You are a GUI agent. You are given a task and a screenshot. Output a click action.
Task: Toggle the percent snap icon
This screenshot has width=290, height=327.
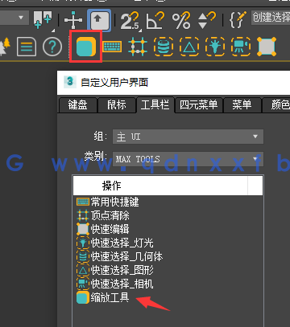pyautogui.click(x=181, y=21)
